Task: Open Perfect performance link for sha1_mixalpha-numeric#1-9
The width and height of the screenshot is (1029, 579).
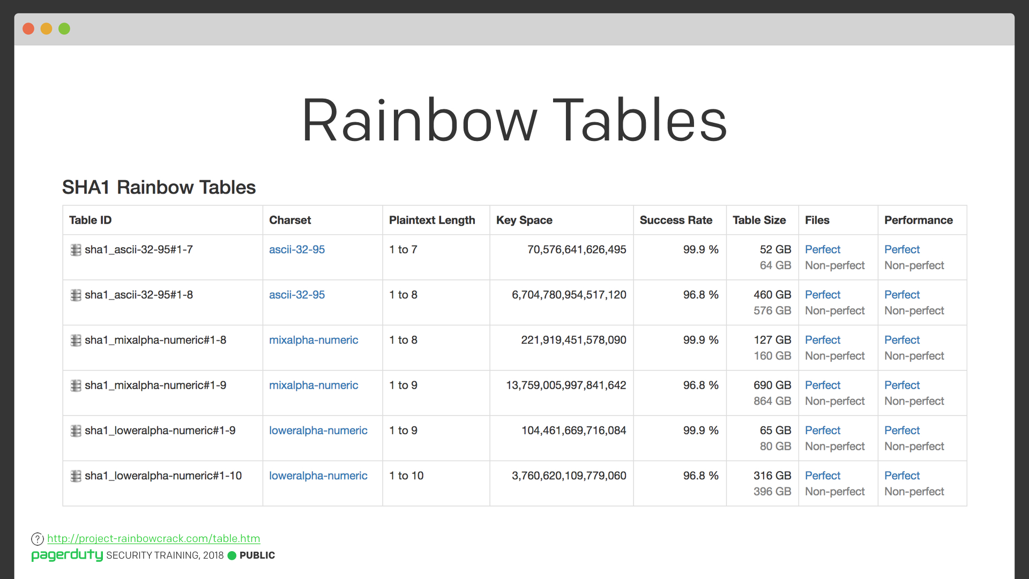Action: pos(902,385)
